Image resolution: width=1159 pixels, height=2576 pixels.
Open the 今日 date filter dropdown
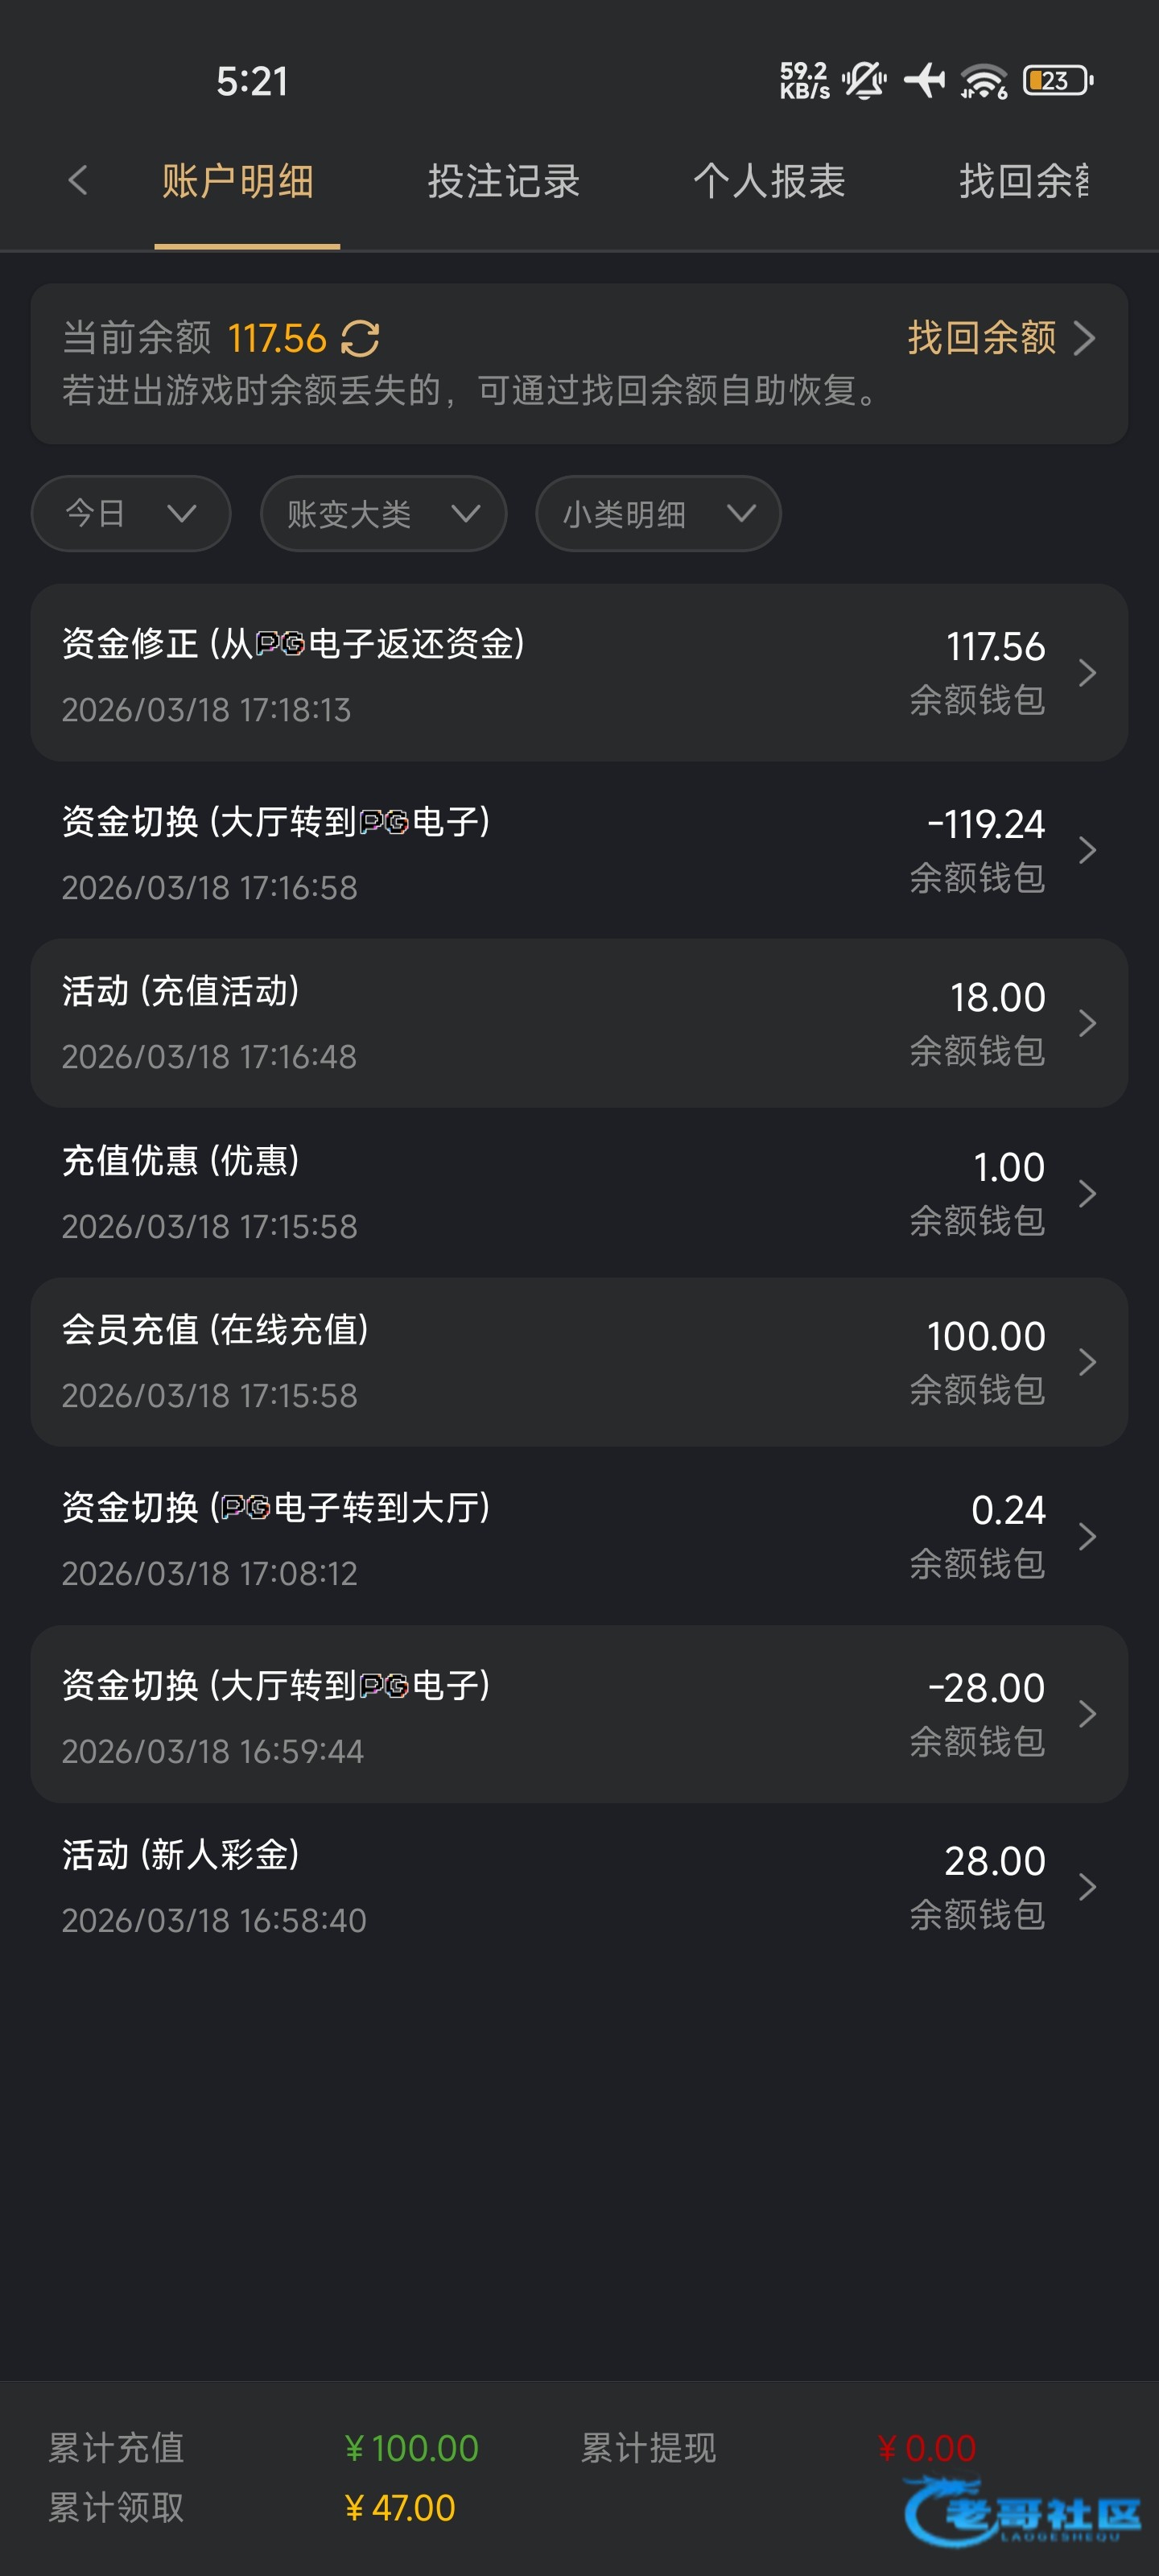tap(131, 514)
